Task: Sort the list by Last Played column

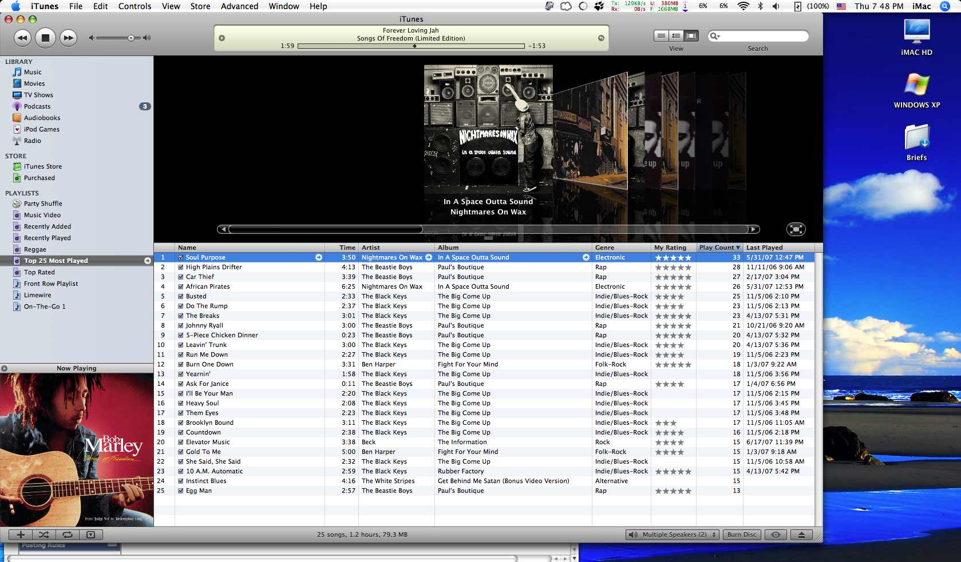Action: (x=778, y=248)
